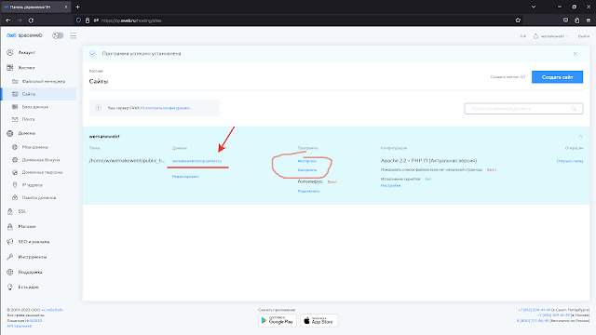
Task: Open the wemakewebf account dropdown
Action: pos(551,36)
